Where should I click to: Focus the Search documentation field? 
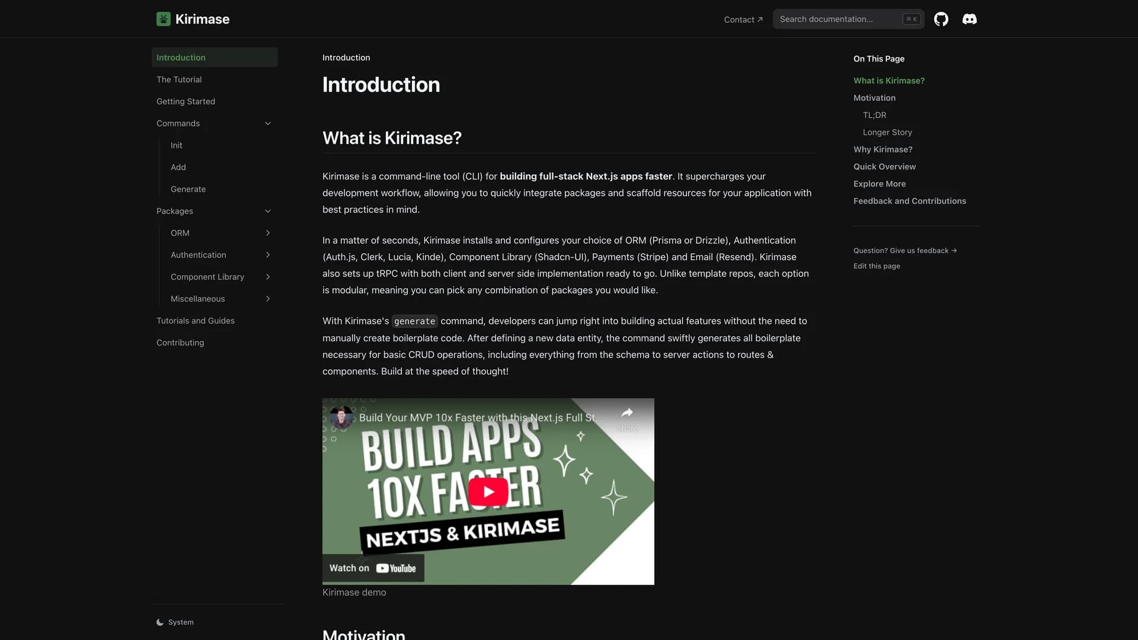coord(839,19)
